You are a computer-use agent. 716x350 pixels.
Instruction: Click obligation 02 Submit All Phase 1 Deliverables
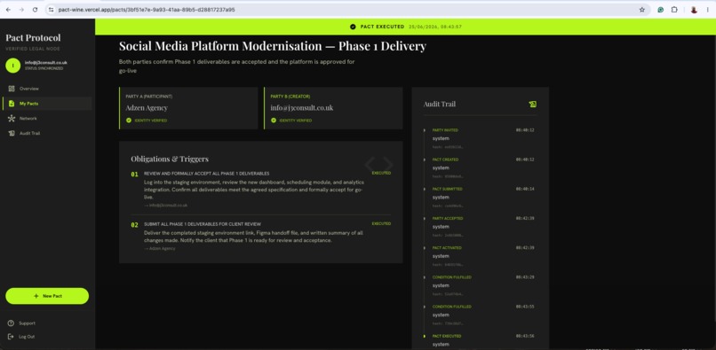click(x=203, y=224)
